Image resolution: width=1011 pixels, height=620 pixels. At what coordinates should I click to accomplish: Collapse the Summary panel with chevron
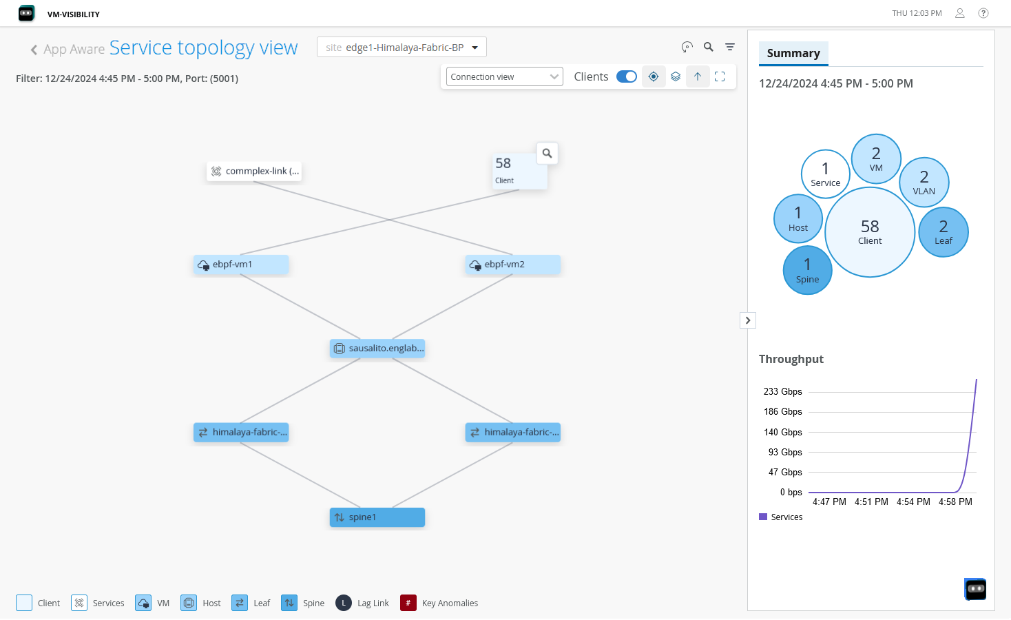coord(748,320)
